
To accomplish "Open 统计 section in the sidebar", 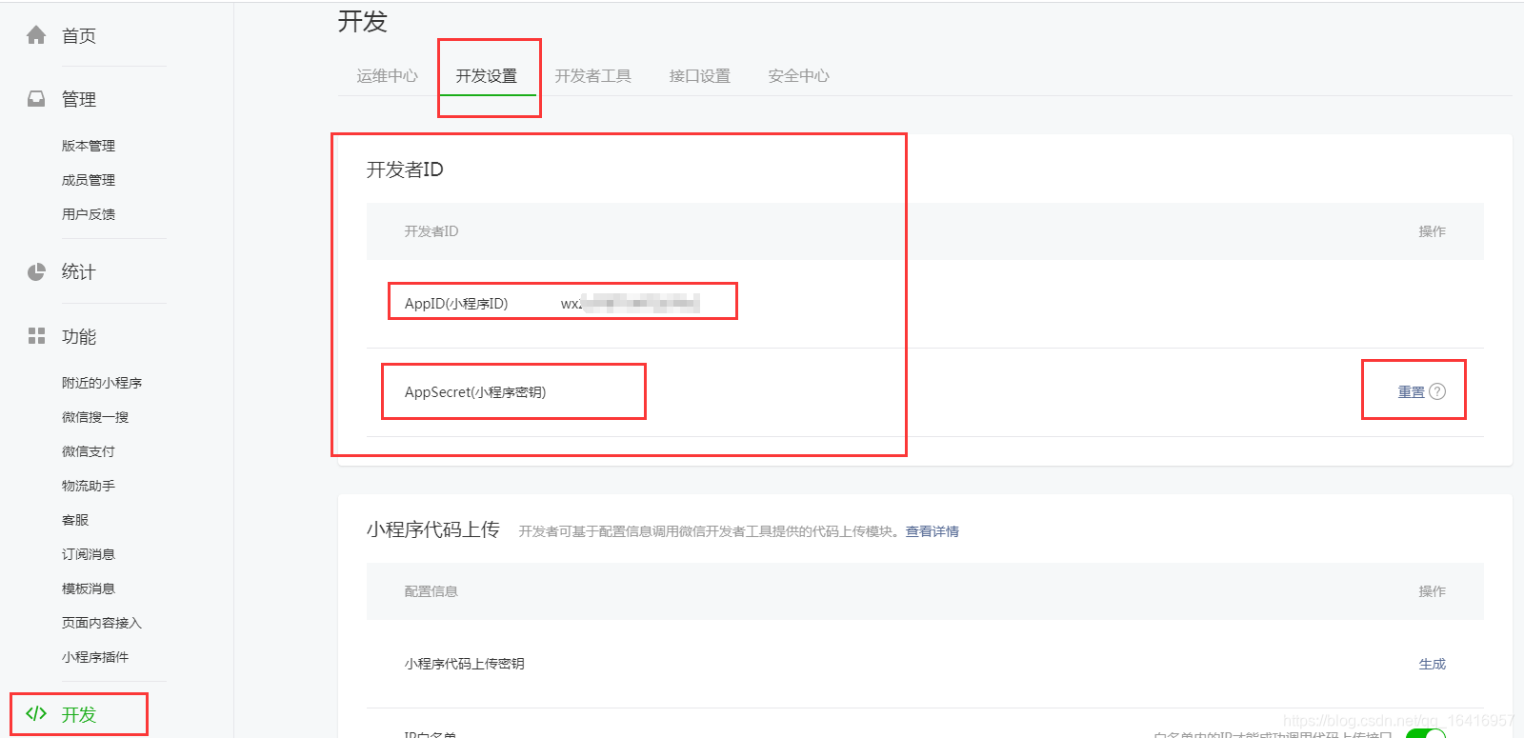I will pyautogui.click(x=79, y=272).
